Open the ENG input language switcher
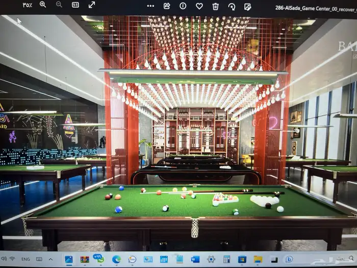The height and width of the screenshot is (268, 357). point(25,259)
